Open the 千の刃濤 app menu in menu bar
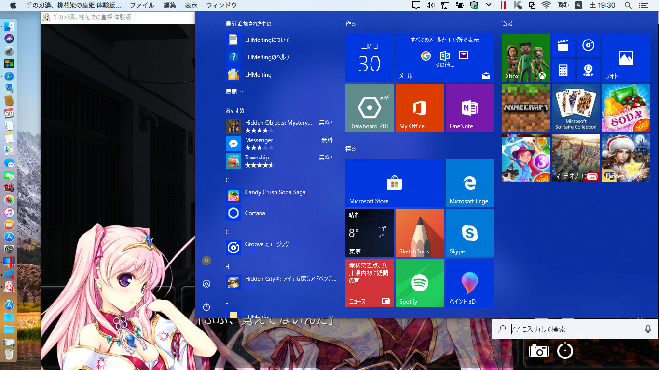The image size is (659, 370). pos(73,5)
